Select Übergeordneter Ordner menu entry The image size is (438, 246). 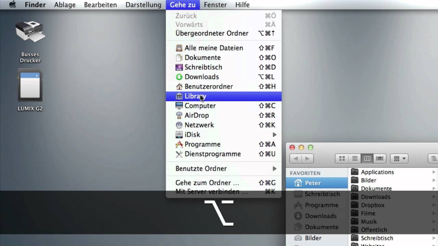click(224, 33)
